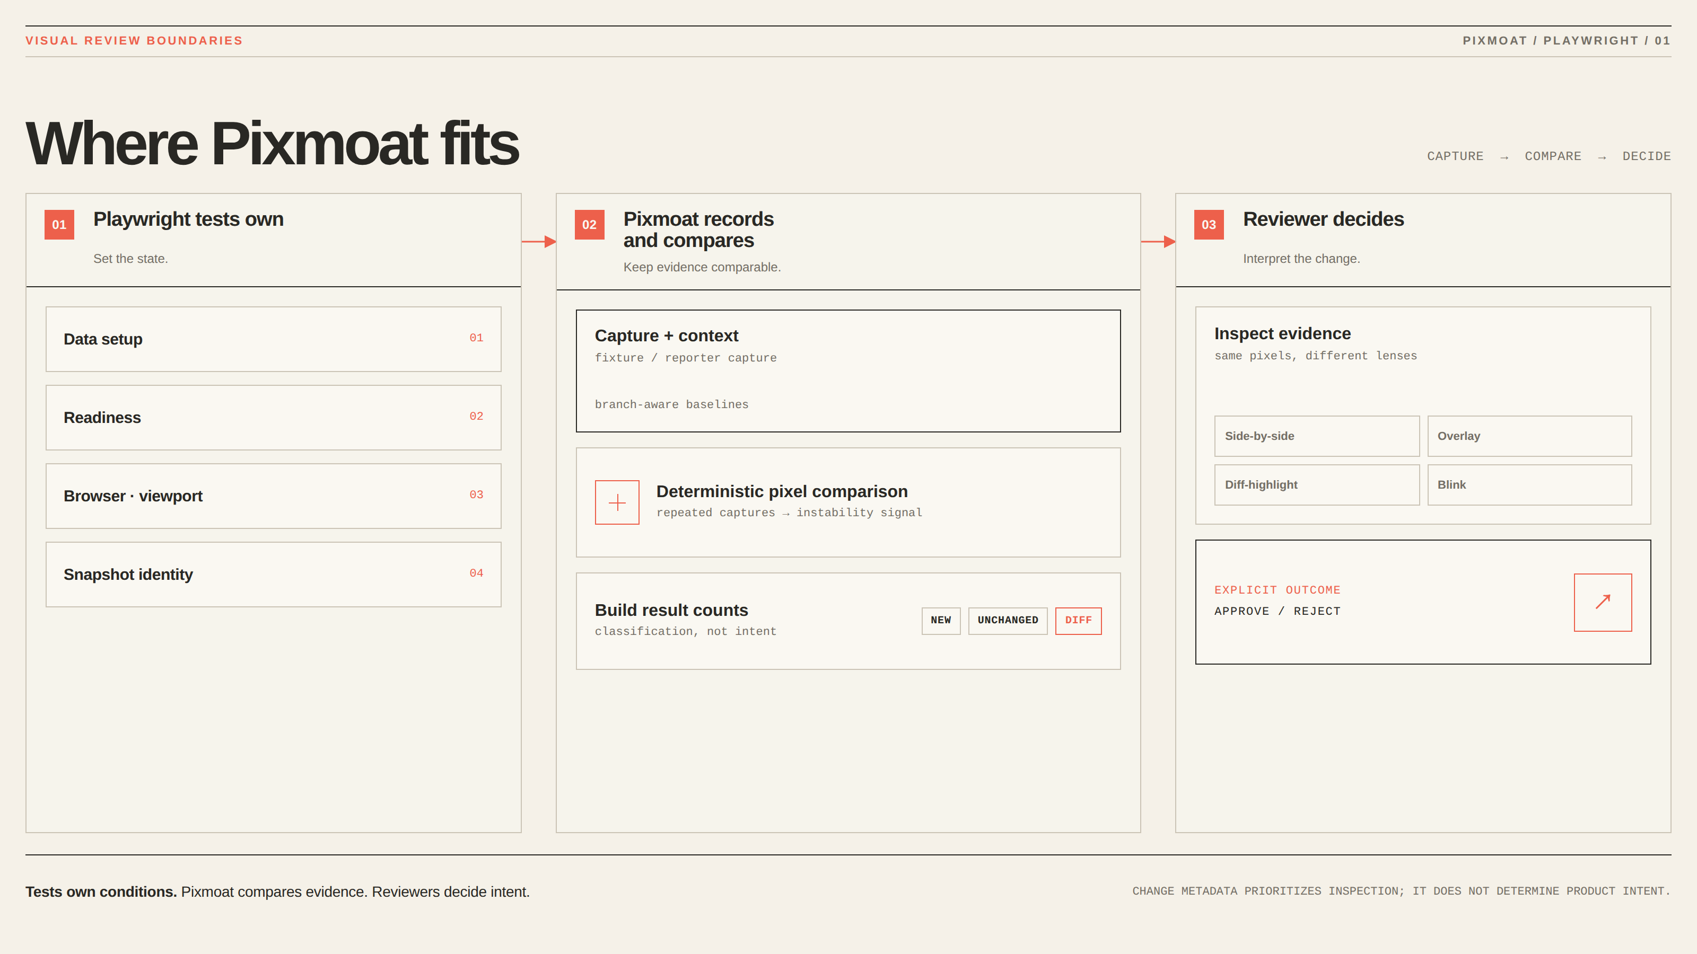Viewport: 1697px width, 954px height.
Task: Choose the Blink view option
Action: pyautogui.click(x=1529, y=484)
